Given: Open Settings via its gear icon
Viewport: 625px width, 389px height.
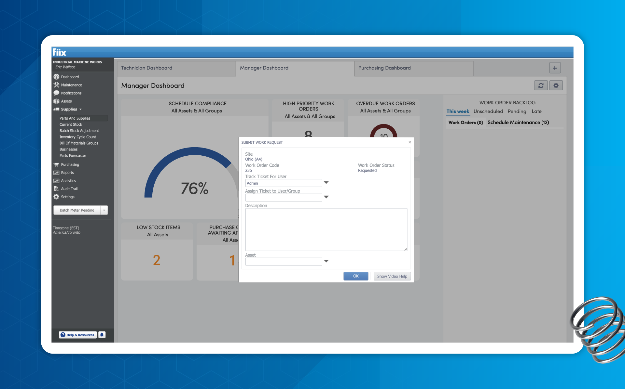Looking at the screenshot, I should 56,197.
